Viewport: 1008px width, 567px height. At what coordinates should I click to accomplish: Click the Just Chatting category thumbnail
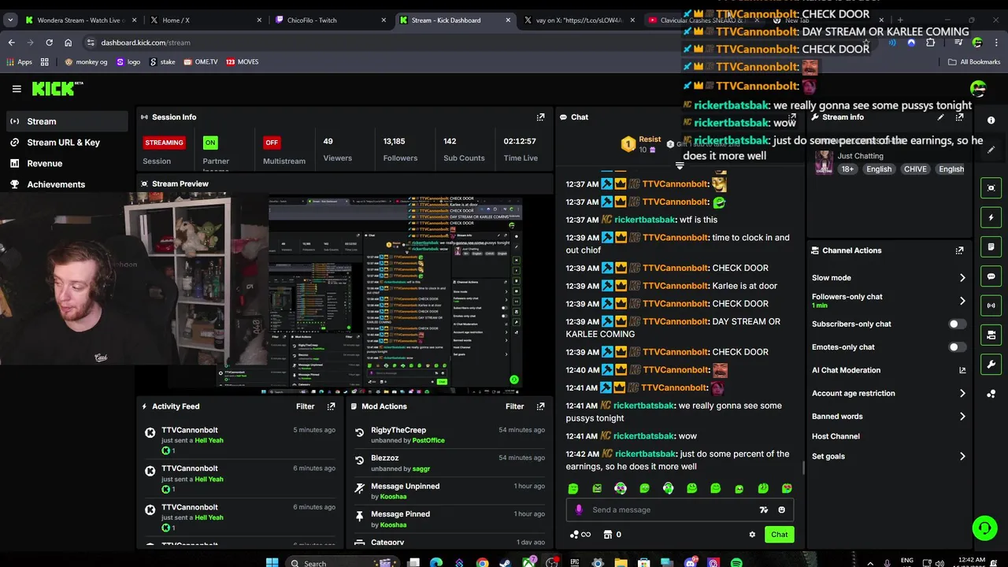[824, 162]
